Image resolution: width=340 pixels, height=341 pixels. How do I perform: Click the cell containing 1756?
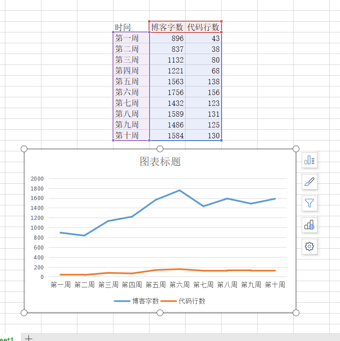pyautogui.click(x=167, y=92)
